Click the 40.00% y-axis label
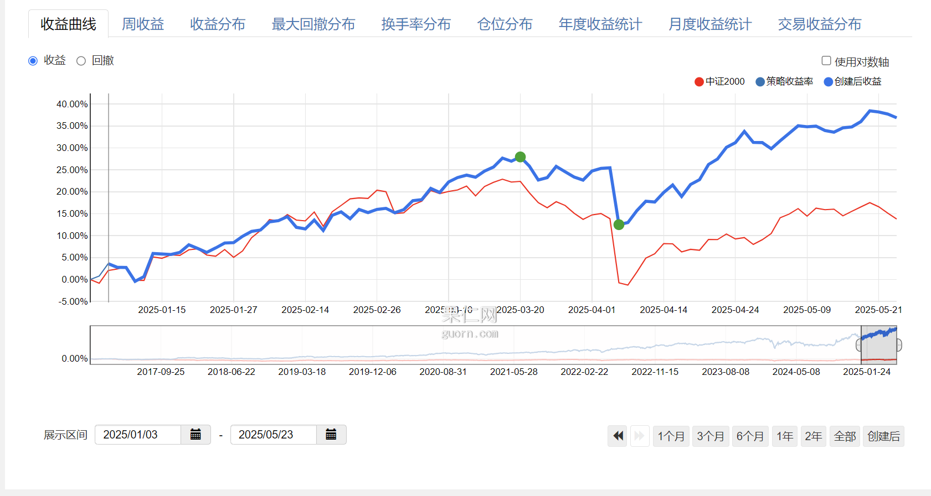The image size is (931, 496). (x=72, y=104)
